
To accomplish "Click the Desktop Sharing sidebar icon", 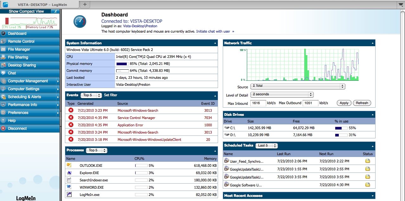I will coord(3,65).
